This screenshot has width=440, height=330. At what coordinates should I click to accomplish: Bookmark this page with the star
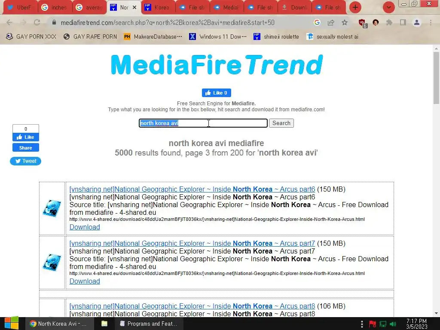345,22
